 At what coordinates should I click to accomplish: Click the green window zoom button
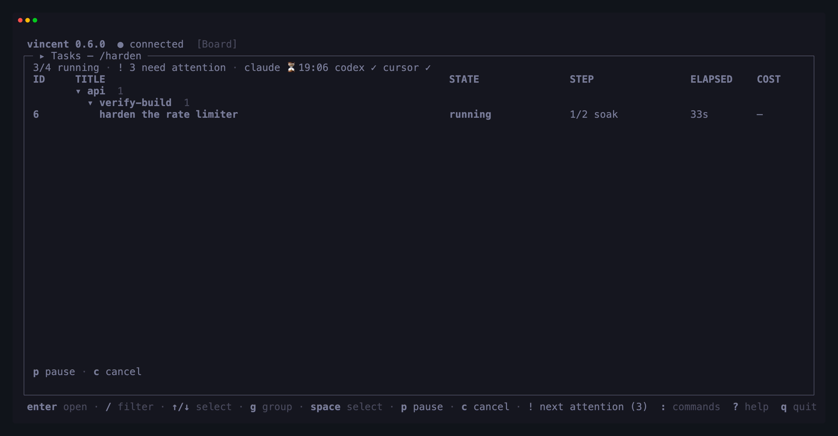pos(35,20)
